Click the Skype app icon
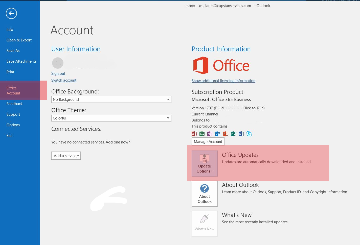360x245 pixels. coord(249,134)
